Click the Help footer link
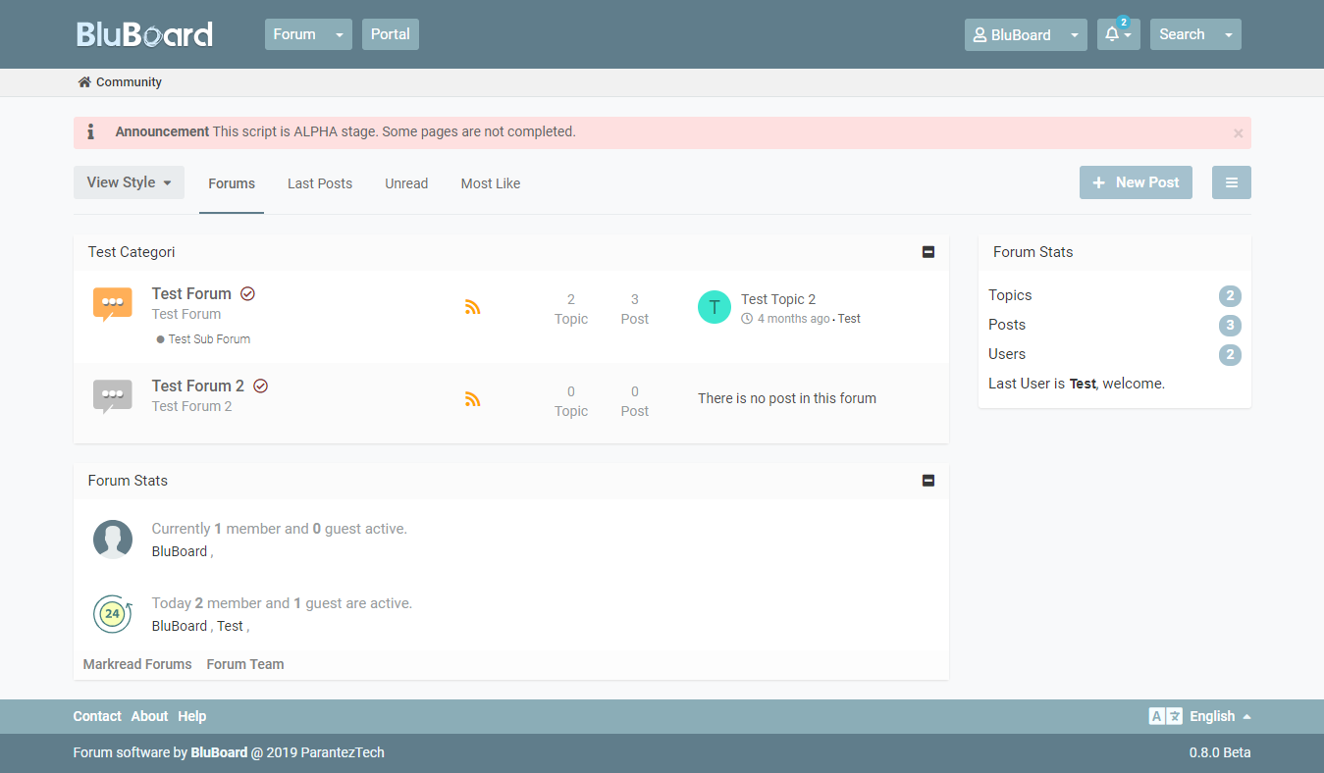This screenshot has height=773, width=1324. pos(192,716)
